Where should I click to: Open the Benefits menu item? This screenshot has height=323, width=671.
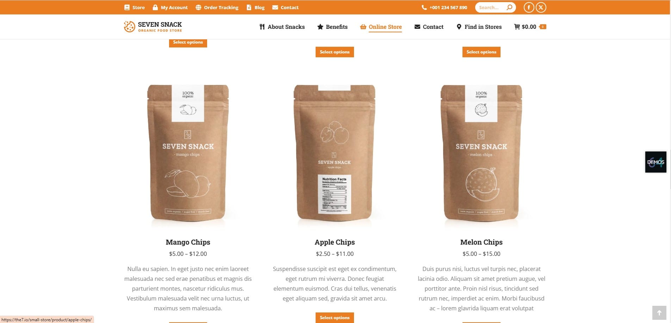333,27
